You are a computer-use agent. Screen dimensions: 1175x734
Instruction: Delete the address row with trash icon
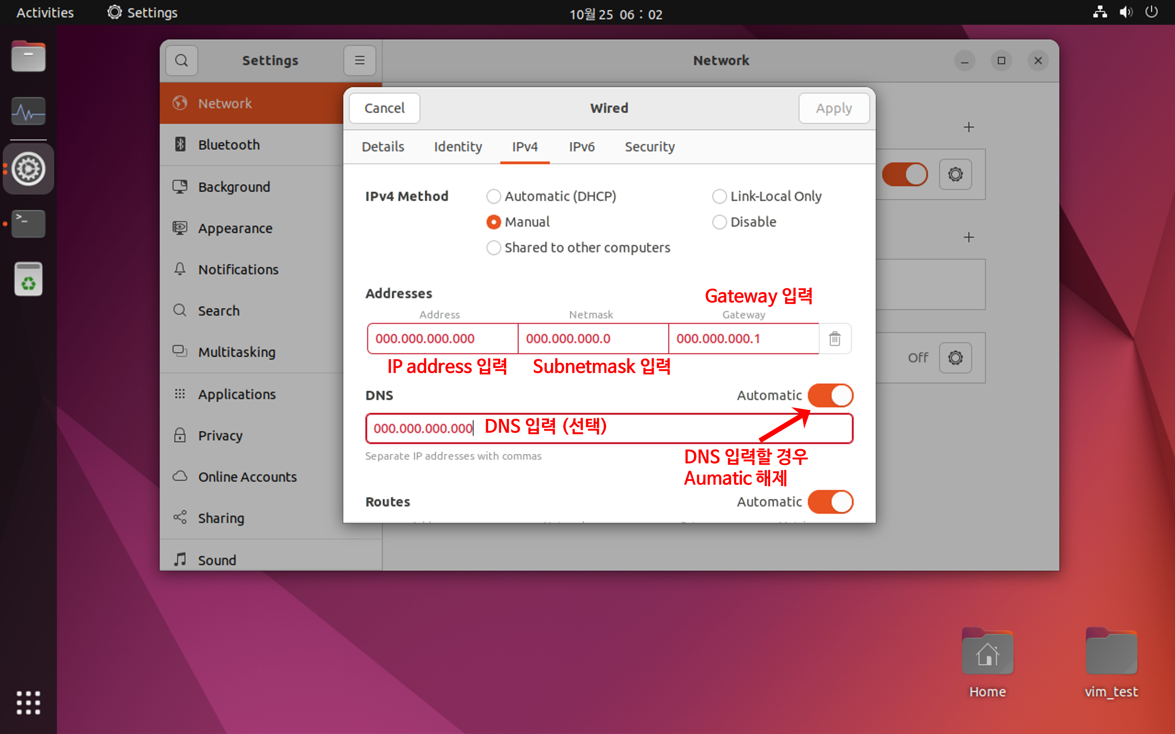[835, 338]
